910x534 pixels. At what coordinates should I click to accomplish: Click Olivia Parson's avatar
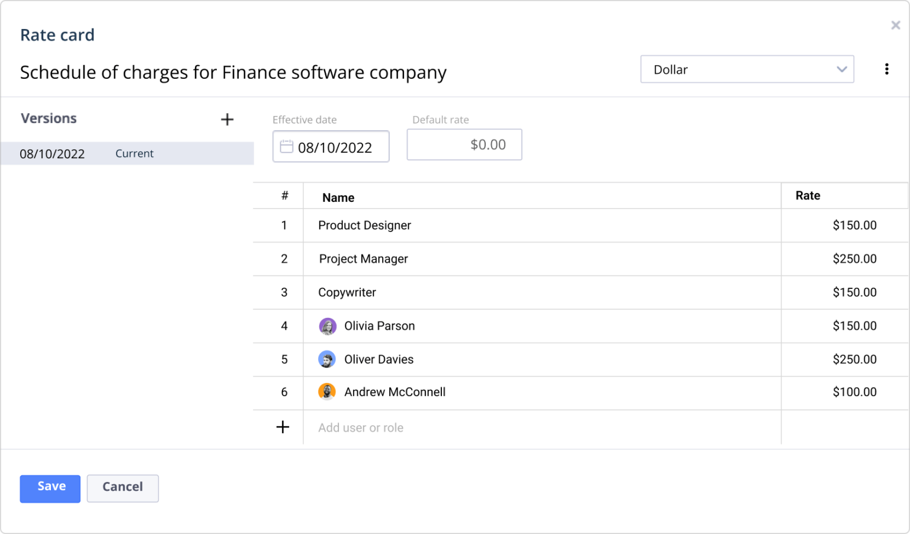[x=327, y=326]
